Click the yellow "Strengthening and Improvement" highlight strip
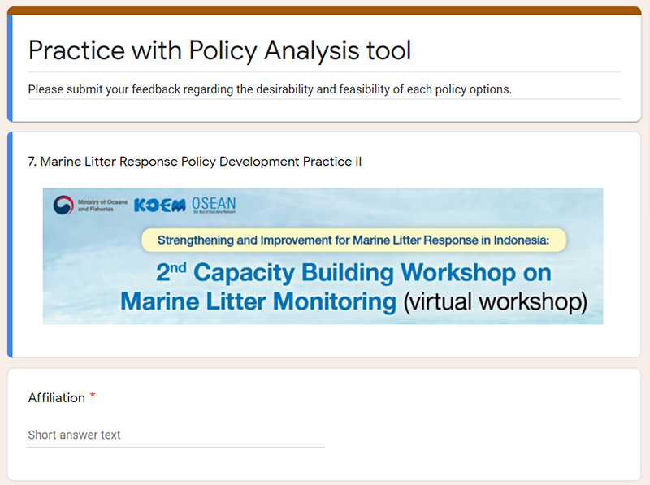The image size is (650, 485). tap(353, 240)
